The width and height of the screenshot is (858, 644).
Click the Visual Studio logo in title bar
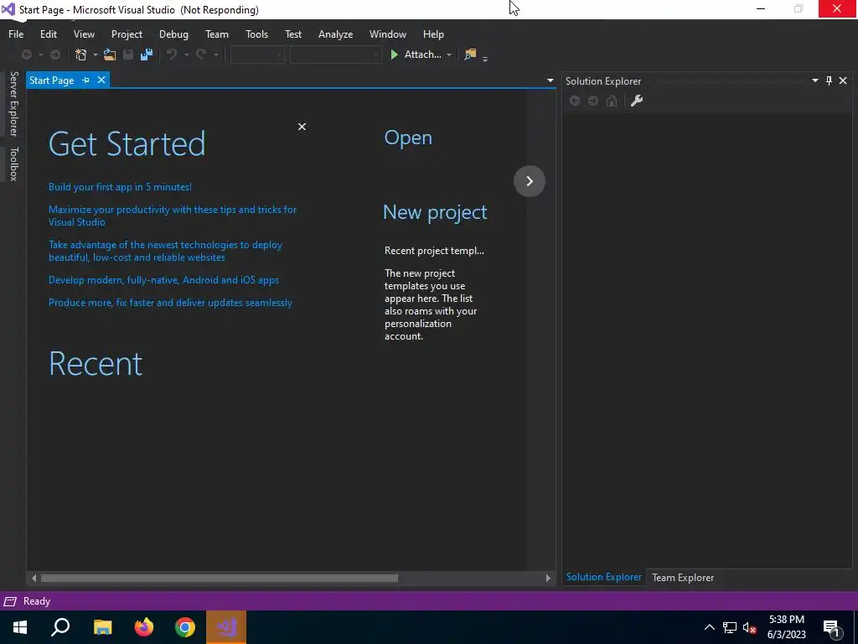point(8,9)
